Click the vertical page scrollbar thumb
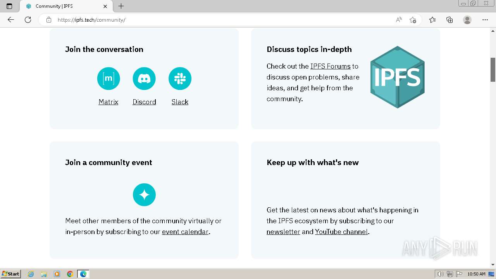Screen dimensions: 496x279 (x=493, y=70)
